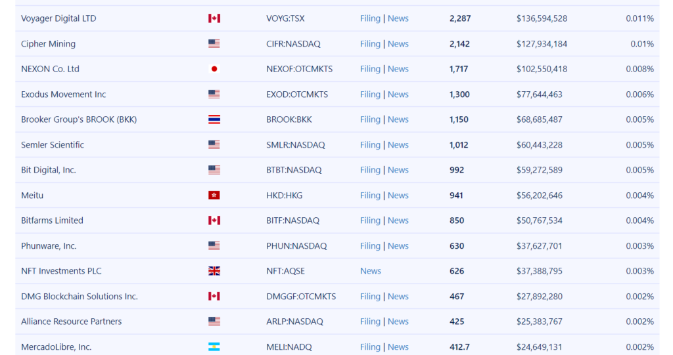673x355 pixels.
Task: Open News link for Cipher Mining
Action: click(x=398, y=44)
